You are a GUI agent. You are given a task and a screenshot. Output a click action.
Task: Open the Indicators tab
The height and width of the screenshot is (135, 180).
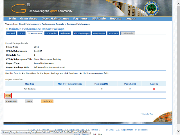coord(65,33)
